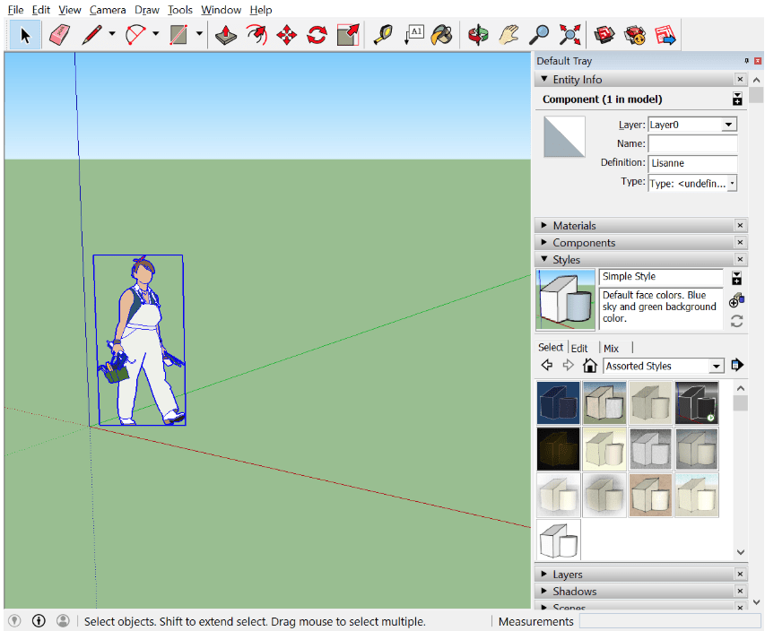Image resolution: width=765 pixels, height=631 pixels.
Task: Activate the Push/Pull tool
Action: pyautogui.click(x=226, y=35)
